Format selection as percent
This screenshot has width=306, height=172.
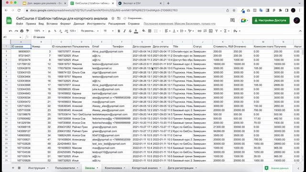point(55,31)
